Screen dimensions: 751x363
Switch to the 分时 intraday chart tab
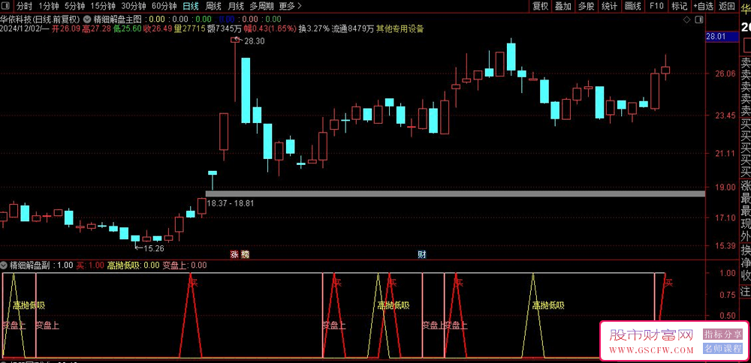tap(24, 6)
